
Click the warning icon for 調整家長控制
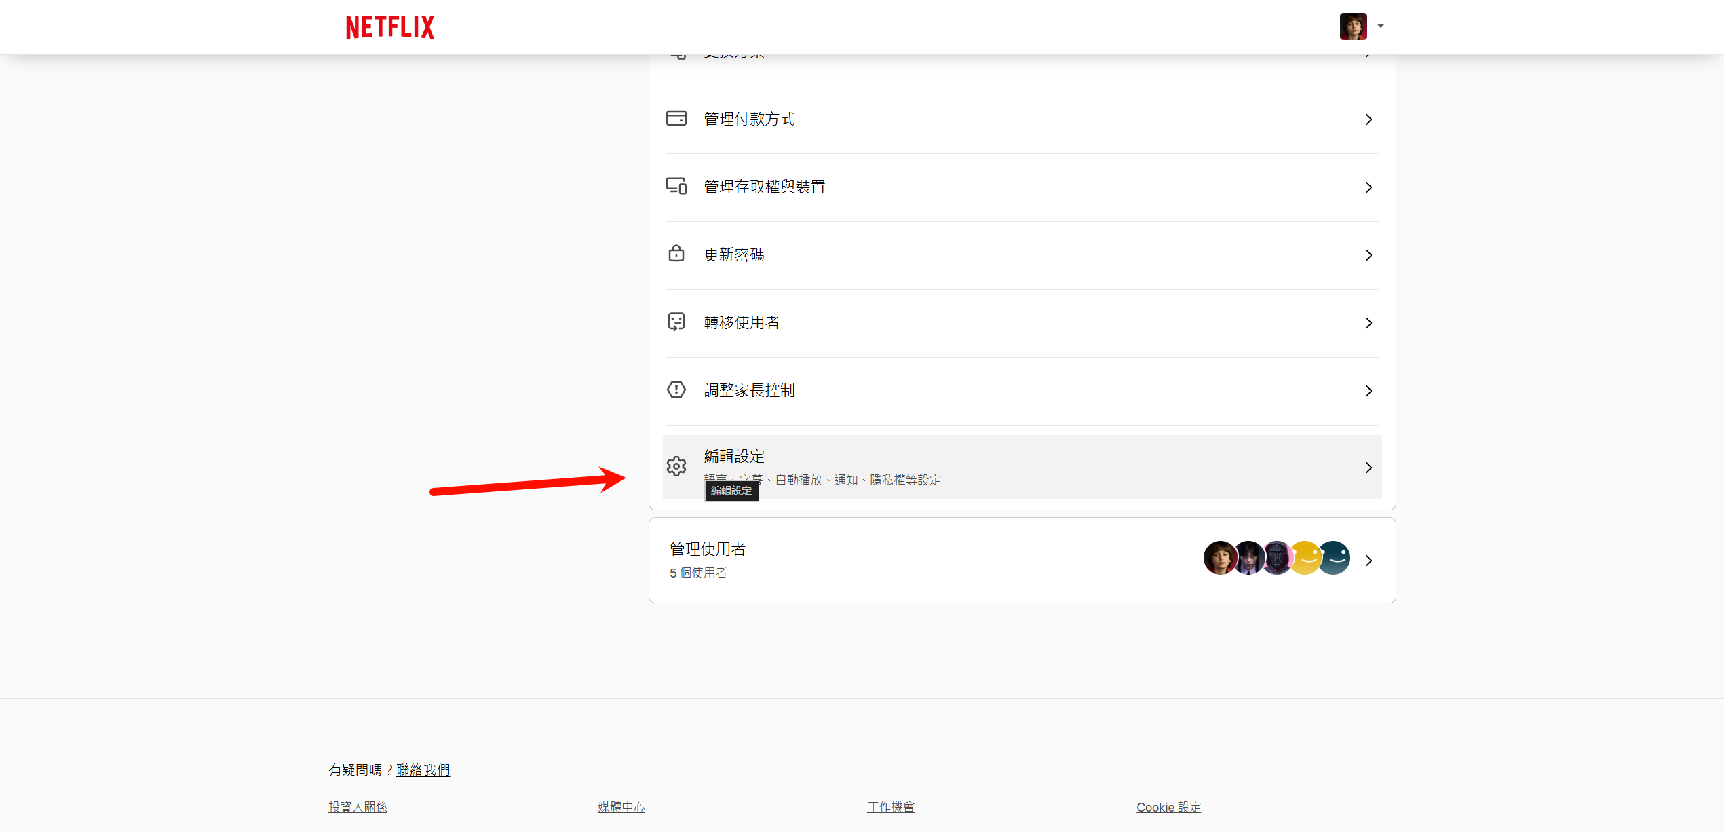click(676, 390)
